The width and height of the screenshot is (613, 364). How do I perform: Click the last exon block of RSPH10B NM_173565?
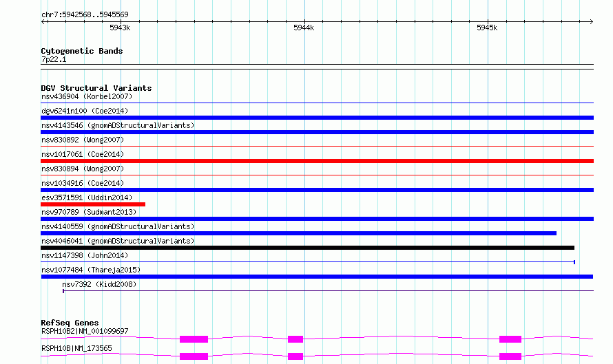(x=510, y=356)
